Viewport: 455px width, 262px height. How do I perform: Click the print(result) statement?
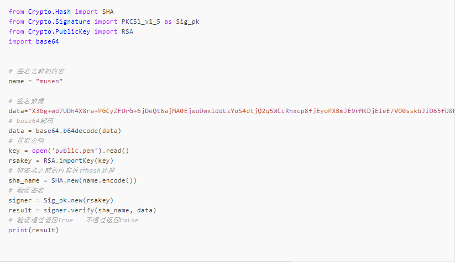tap(34, 230)
